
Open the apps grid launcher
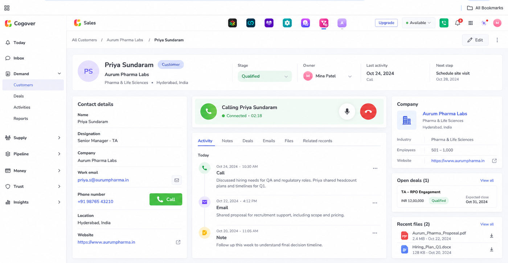pyautogui.click(x=471, y=23)
